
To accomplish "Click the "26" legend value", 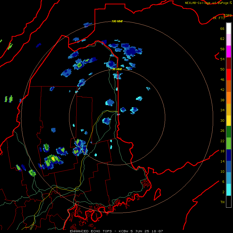I will (222, 131).
